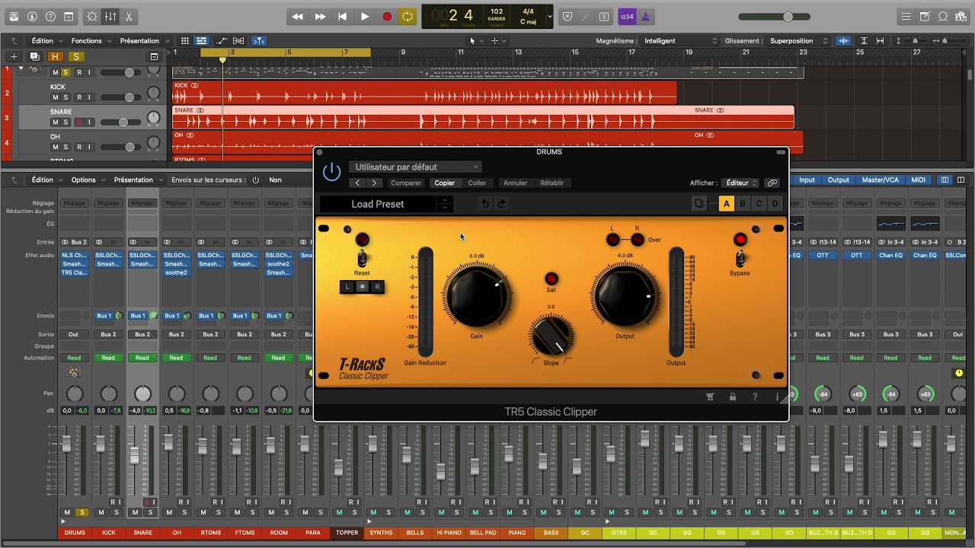Solo the OH track in the track header
The width and height of the screenshot is (975, 548).
point(66,147)
